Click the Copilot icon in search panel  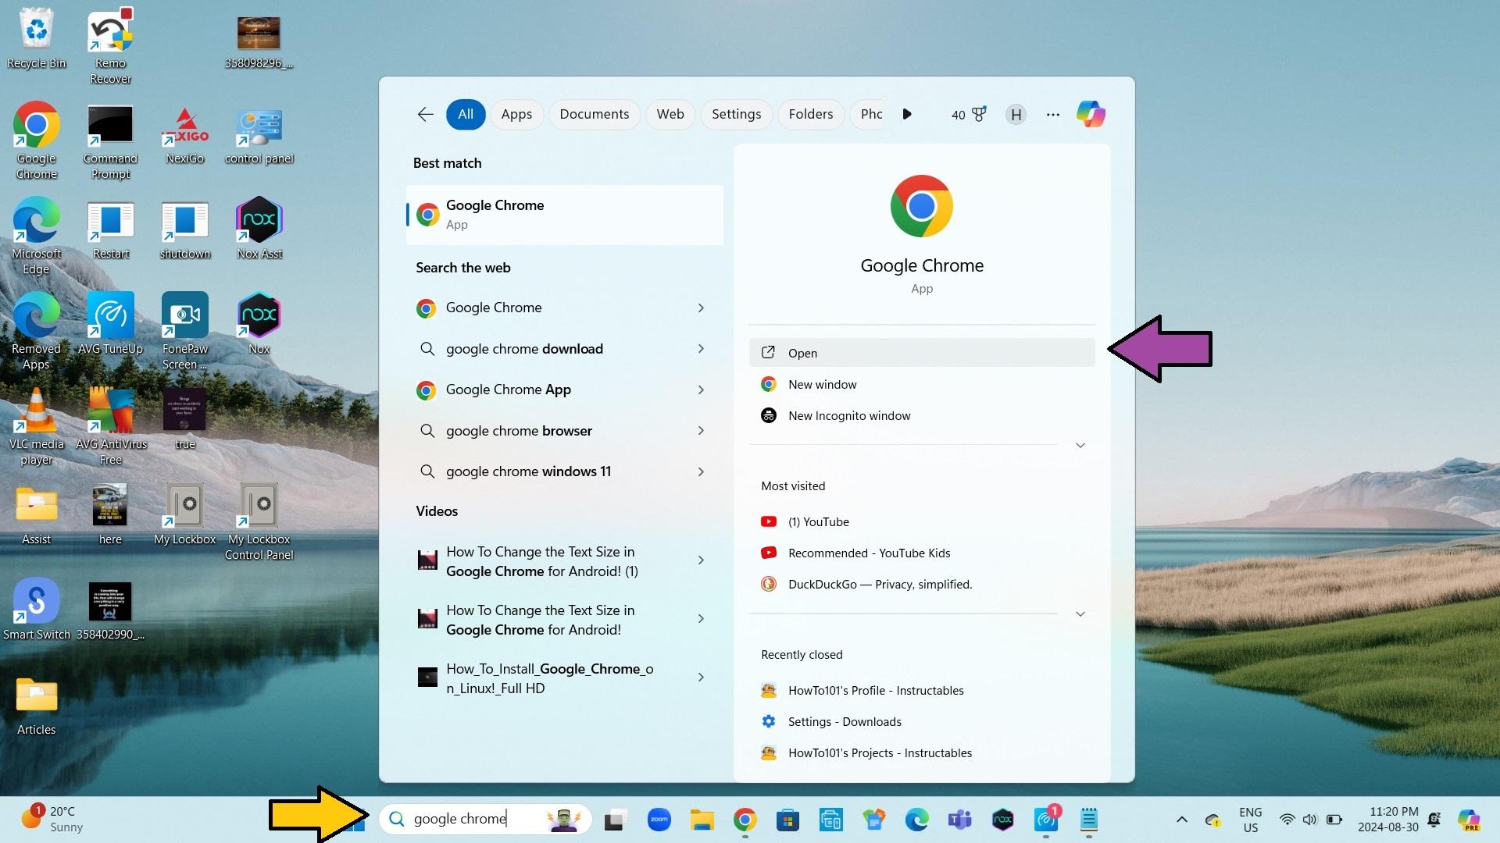click(1091, 115)
